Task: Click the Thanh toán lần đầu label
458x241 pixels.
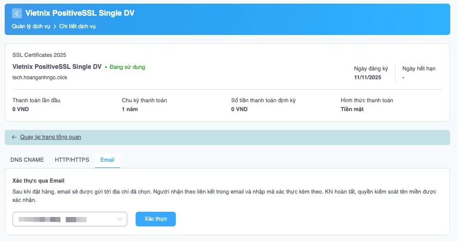Action: 36,100
